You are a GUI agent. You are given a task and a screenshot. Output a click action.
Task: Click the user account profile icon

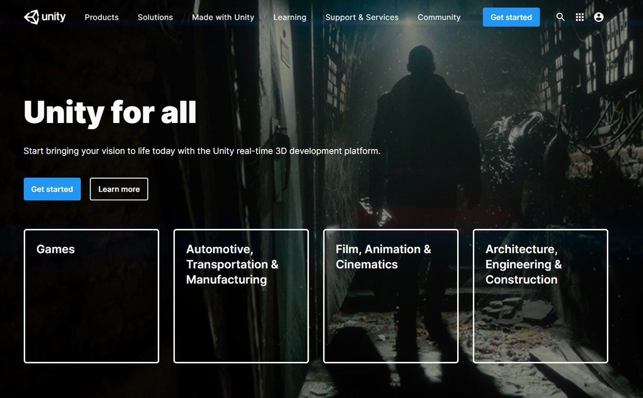(598, 17)
